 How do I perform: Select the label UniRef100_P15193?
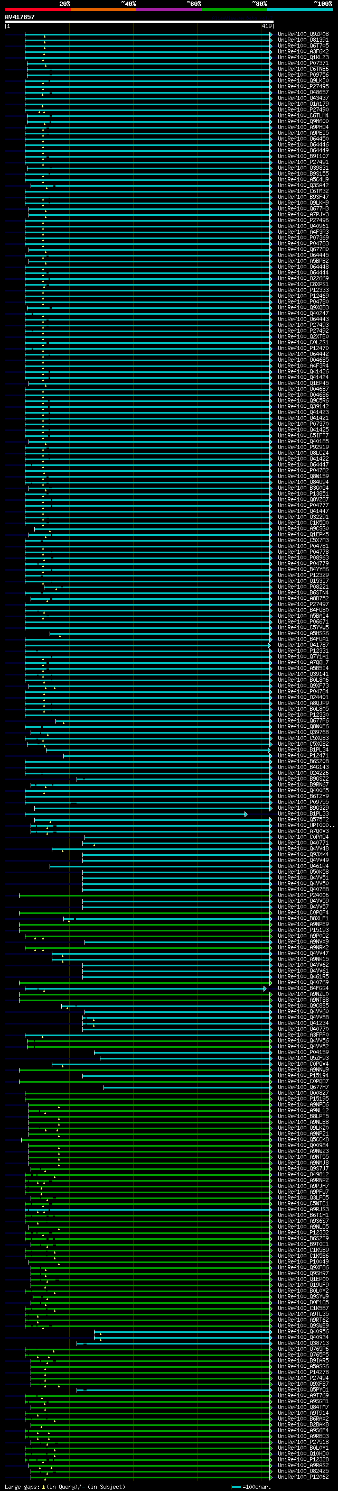(303, 930)
